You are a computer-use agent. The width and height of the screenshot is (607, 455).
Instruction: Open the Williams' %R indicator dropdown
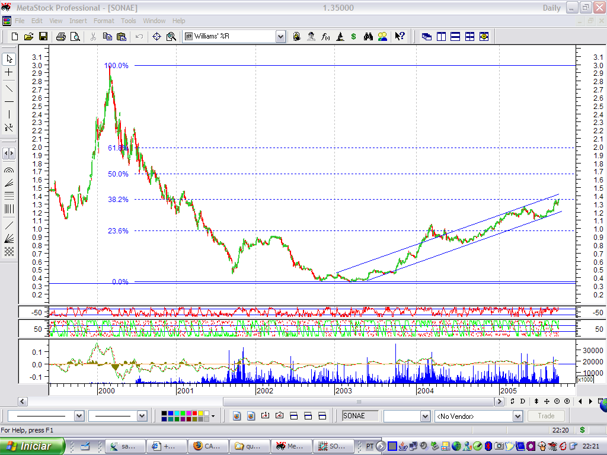(280, 37)
